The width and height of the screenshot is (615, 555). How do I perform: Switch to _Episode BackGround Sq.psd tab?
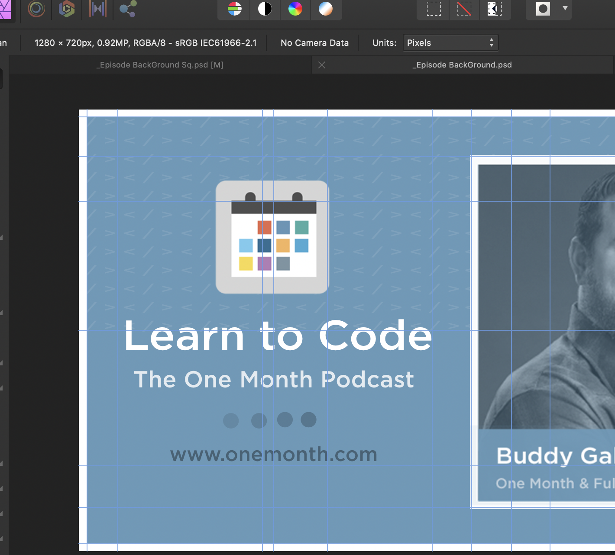coord(160,65)
